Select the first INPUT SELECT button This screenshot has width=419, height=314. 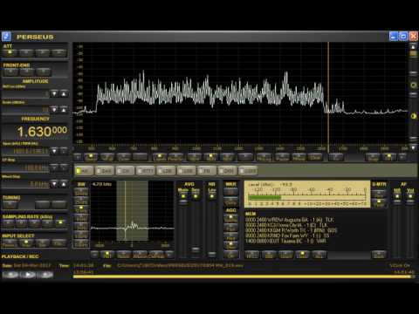coord(10,243)
